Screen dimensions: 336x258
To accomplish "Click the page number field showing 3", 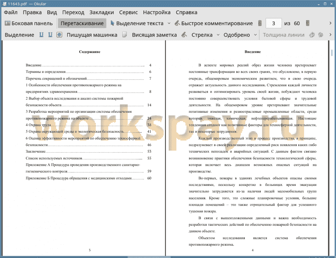I will [274, 23].
